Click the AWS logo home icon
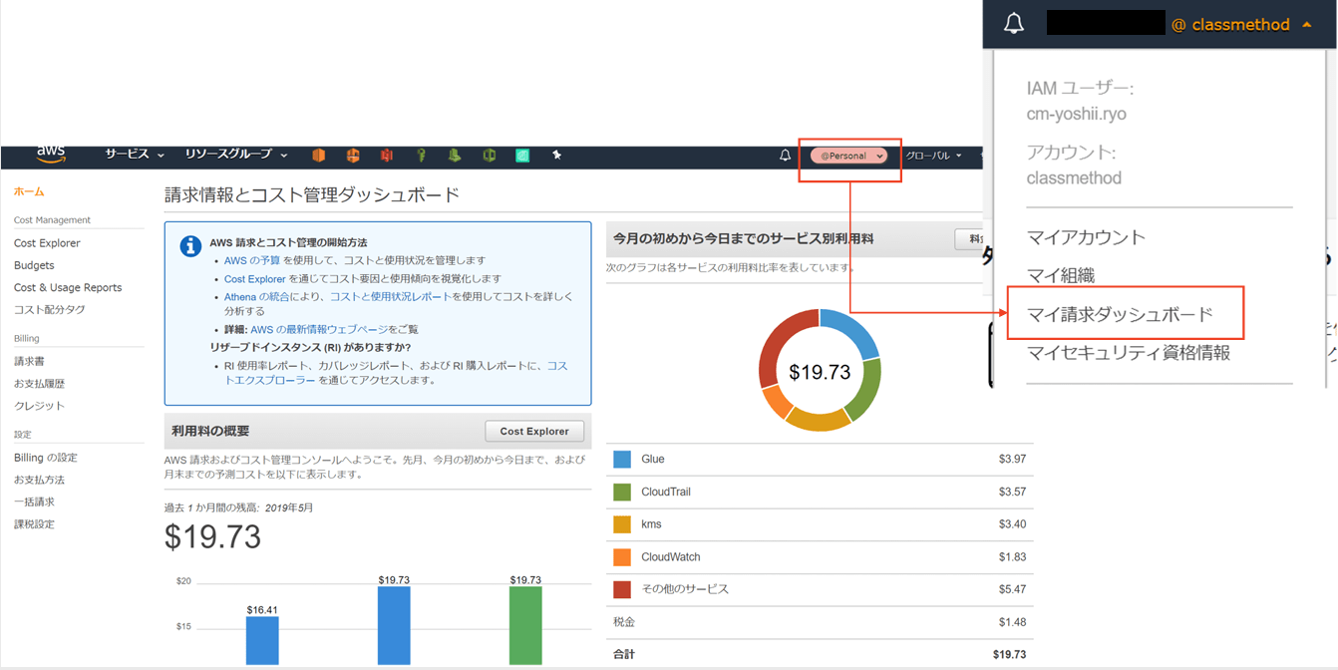This screenshot has width=1338, height=670. (51, 155)
